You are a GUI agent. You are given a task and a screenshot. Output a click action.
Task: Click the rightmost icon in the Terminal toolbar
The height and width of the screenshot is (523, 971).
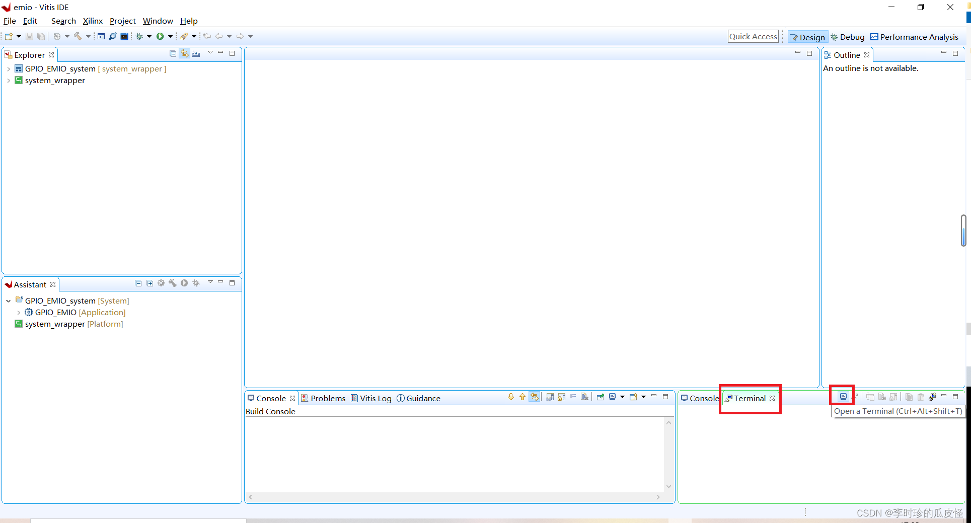pyautogui.click(x=932, y=397)
